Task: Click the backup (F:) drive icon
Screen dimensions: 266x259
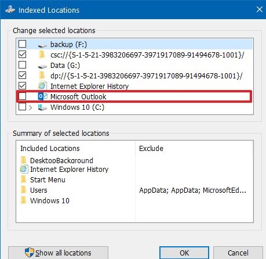Action: tap(42, 46)
